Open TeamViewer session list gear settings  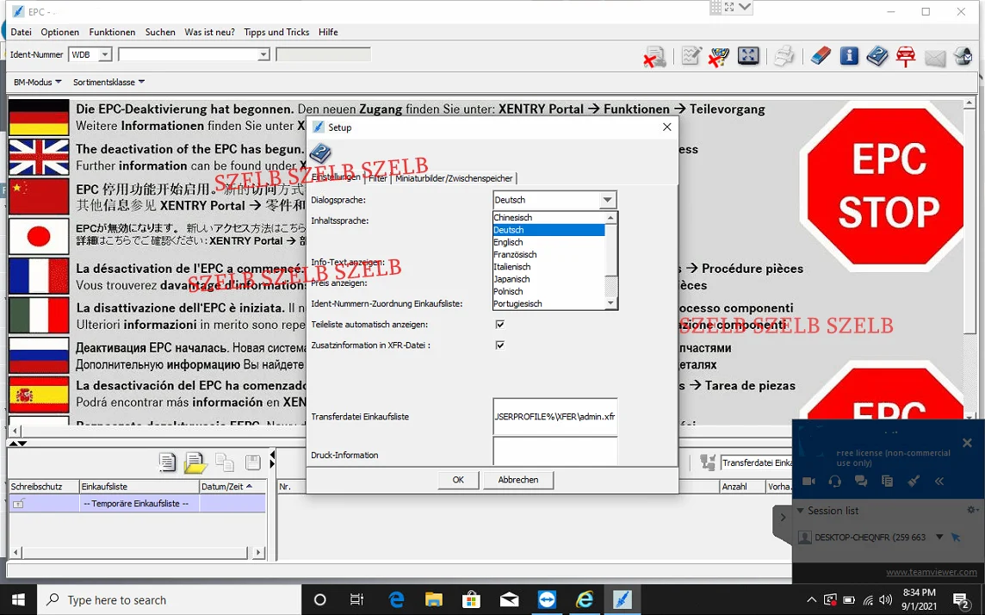[x=972, y=509]
